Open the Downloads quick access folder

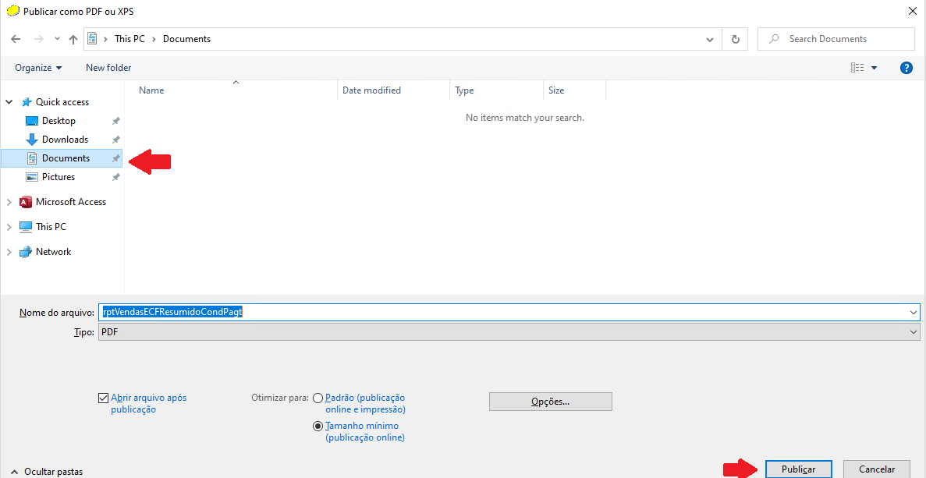click(x=65, y=140)
